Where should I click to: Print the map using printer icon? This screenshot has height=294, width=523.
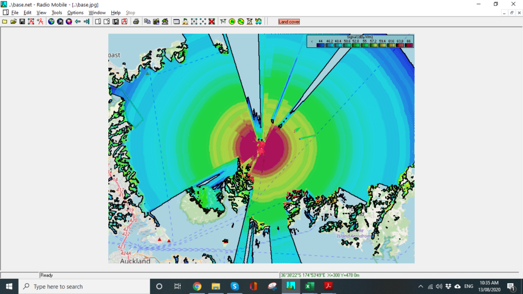click(136, 21)
